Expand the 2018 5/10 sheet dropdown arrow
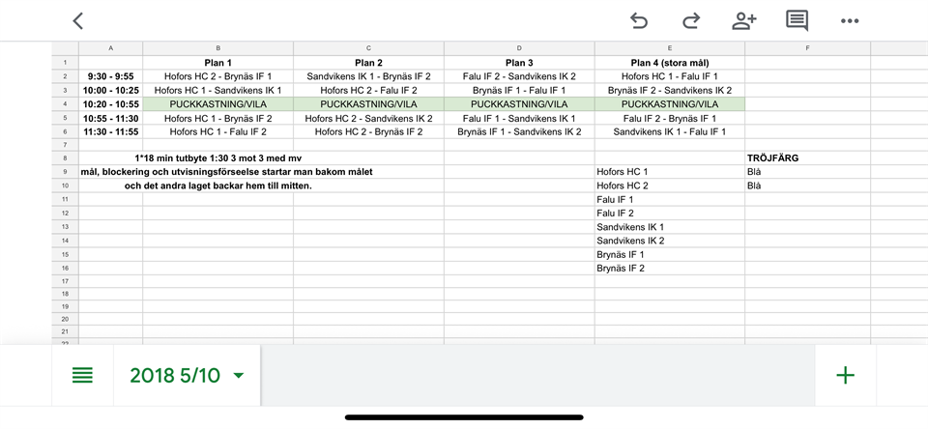928x429 pixels. tap(239, 376)
